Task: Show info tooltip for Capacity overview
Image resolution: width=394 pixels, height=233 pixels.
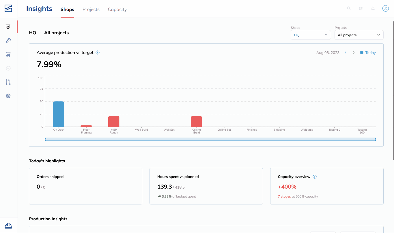Action: click(x=315, y=176)
